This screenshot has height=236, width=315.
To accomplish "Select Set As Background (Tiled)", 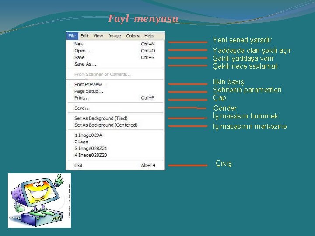I will (115, 118).
